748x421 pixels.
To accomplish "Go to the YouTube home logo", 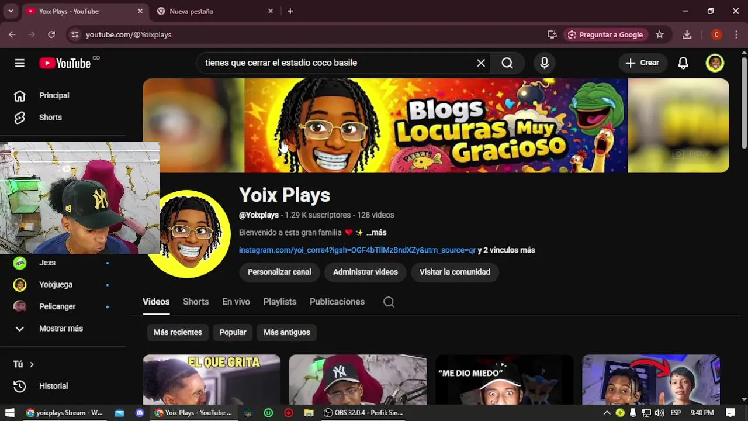I will (65, 63).
